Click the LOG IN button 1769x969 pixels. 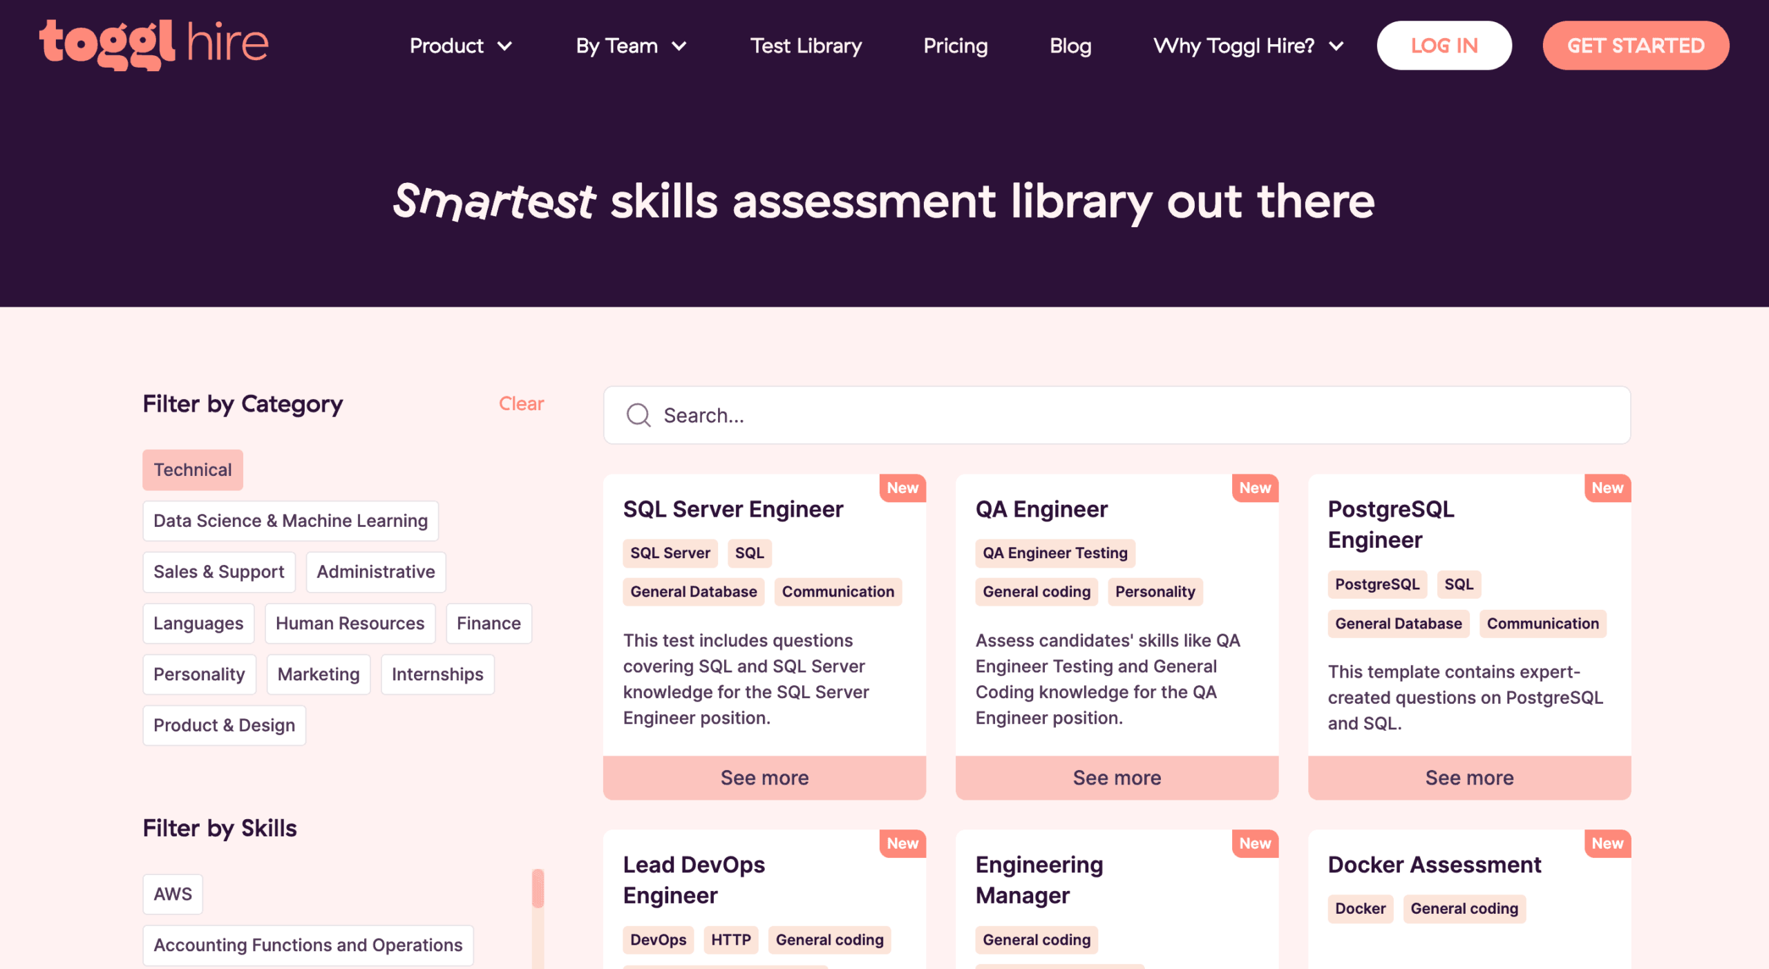1444,45
